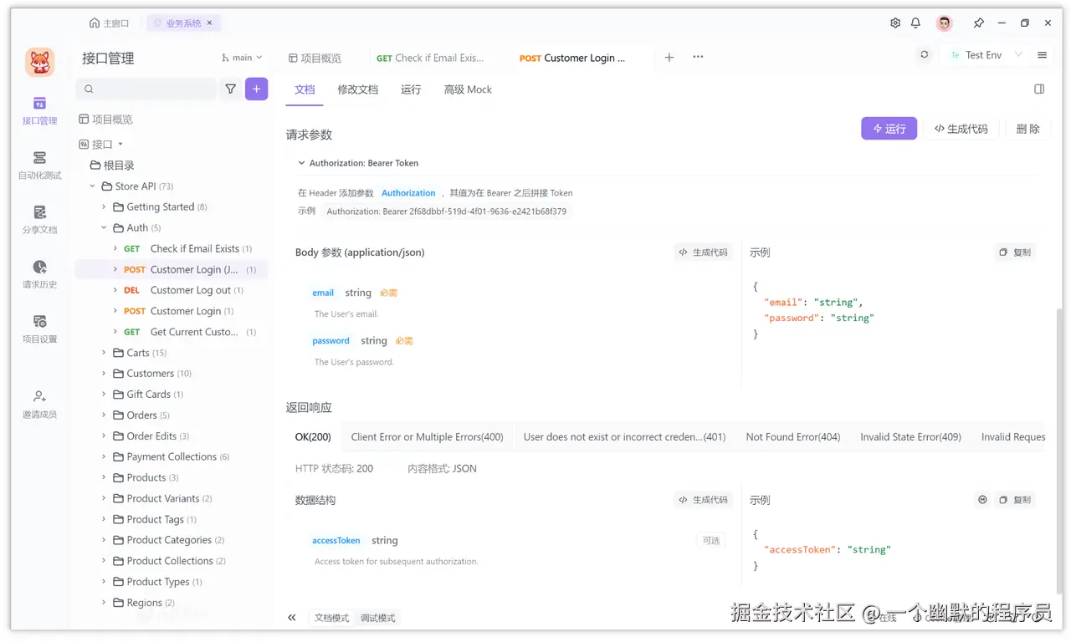Switch to the 高级 Mock tab
1071x642 pixels.
tap(467, 89)
